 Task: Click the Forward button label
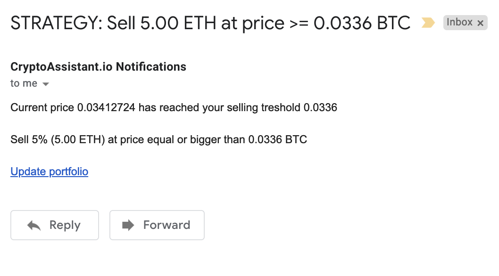pos(167,225)
